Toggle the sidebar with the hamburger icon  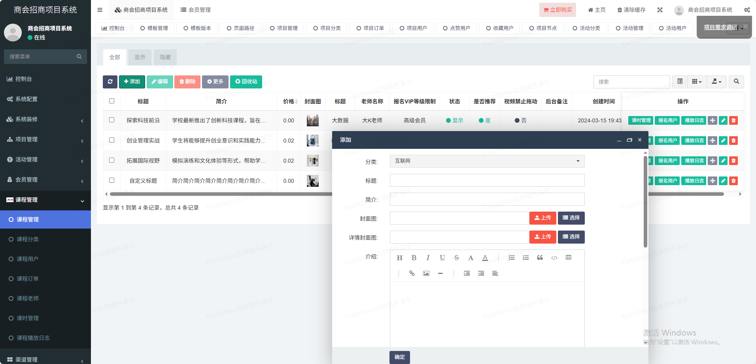(x=100, y=10)
